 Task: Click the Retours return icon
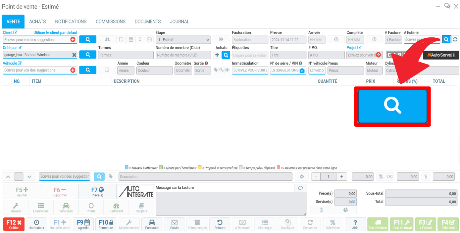(x=220, y=224)
